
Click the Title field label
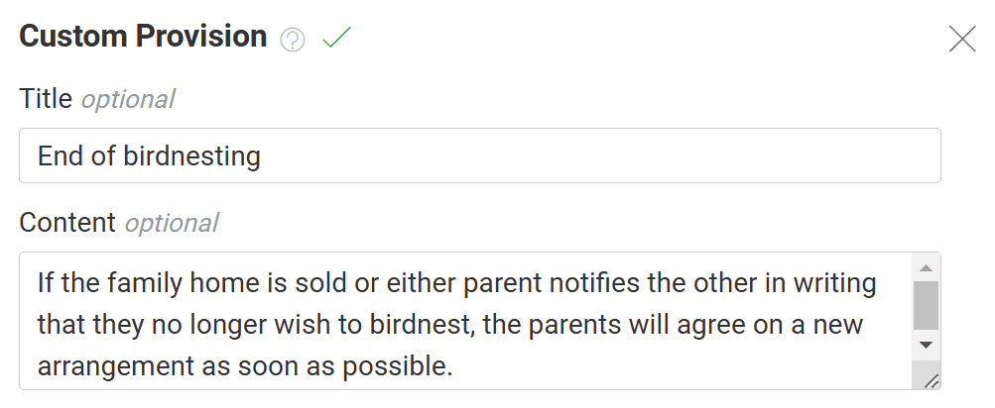tap(46, 99)
